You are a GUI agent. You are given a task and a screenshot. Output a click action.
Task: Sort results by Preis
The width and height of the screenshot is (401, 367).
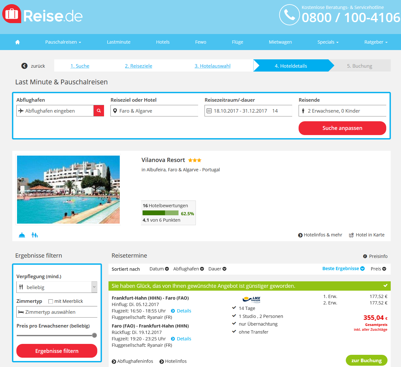(379, 269)
